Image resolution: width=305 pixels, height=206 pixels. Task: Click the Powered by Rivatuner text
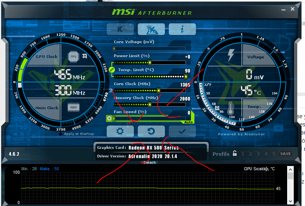[x=241, y=134]
